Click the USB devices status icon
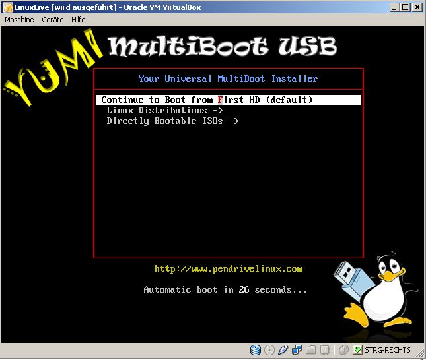 click(x=283, y=350)
